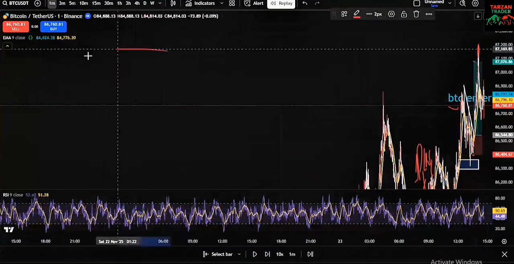Select the red horizontal line drawing

click(143, 50)
